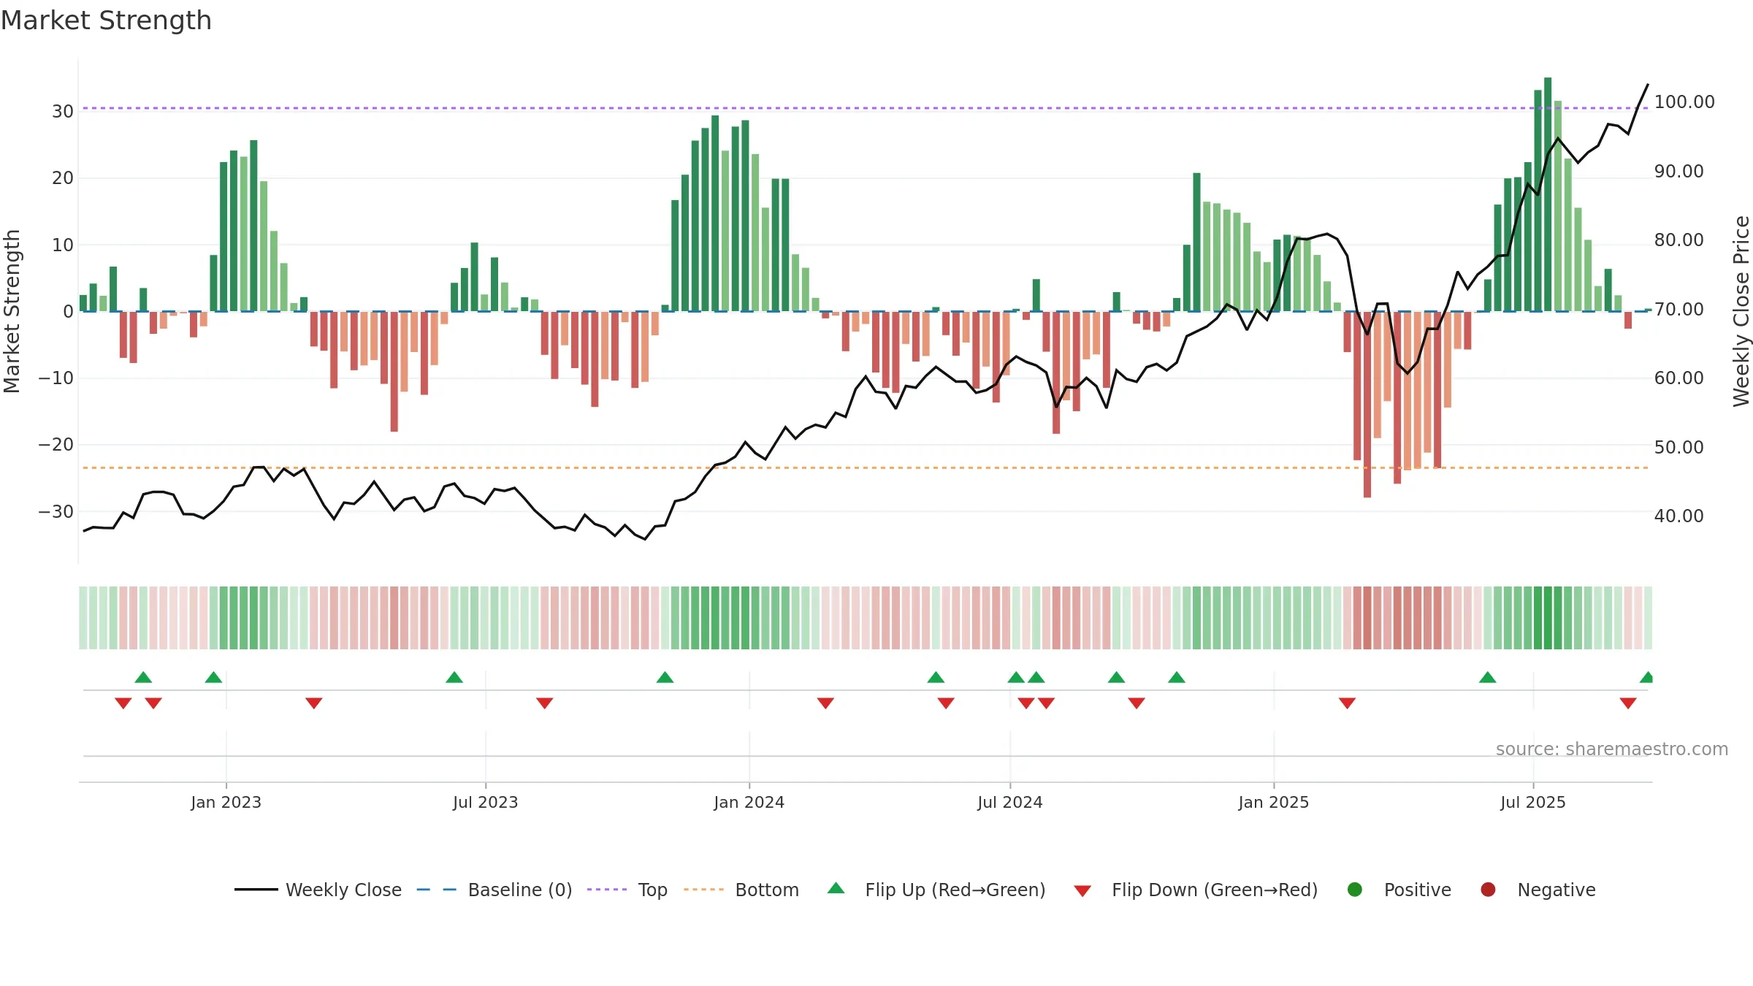Click the Weekly Close Price axis title

tap(1741, 311)
